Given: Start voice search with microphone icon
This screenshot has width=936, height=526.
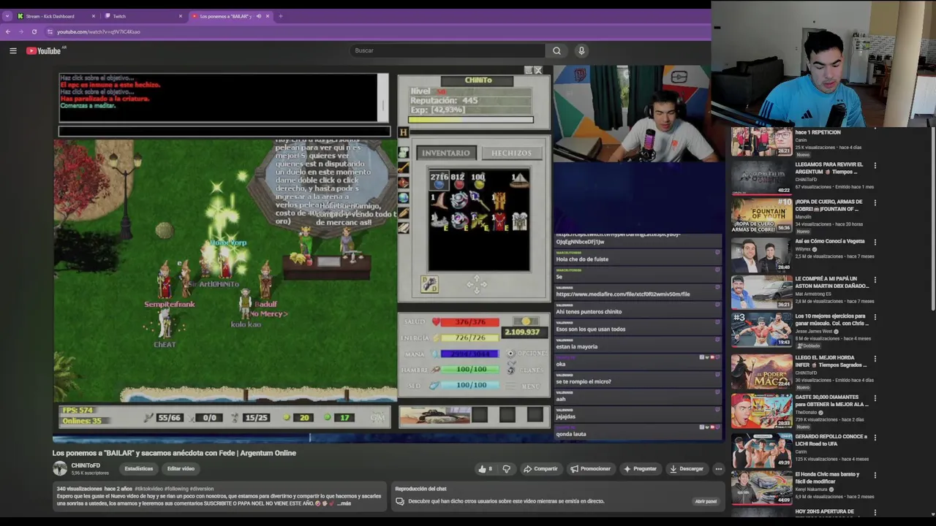Looking at the screenshot, I should 581,50.
